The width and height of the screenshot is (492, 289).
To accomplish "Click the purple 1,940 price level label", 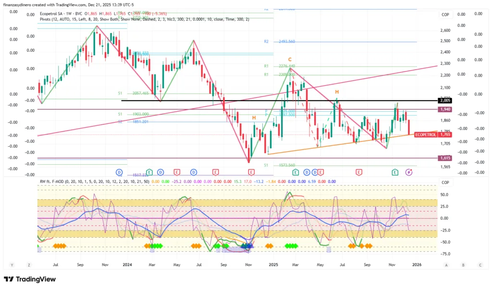I will click(x=444, y=110).
